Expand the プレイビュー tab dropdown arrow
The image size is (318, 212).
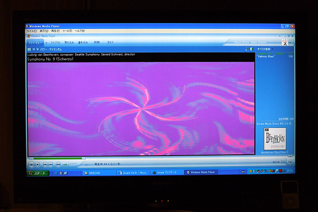(46, 42)
